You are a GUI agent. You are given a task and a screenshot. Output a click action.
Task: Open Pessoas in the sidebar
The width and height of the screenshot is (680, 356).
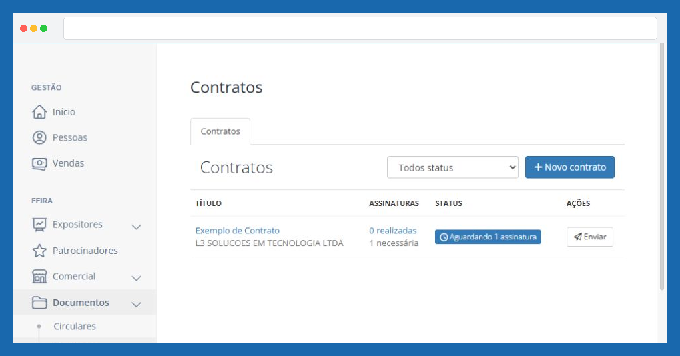point(70,138)
